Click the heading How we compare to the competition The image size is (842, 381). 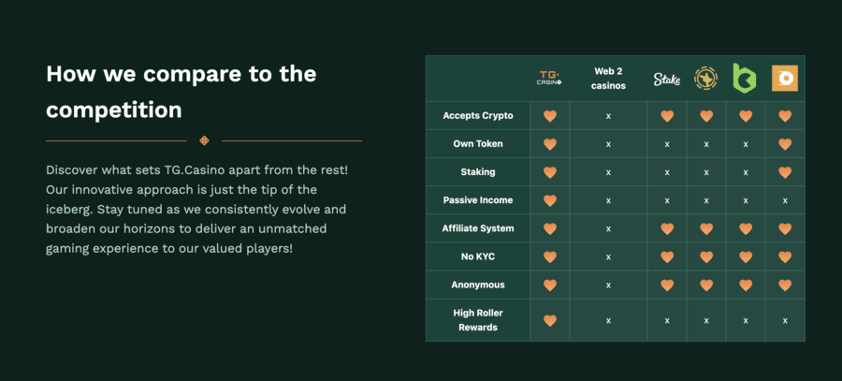click(181, 92)
